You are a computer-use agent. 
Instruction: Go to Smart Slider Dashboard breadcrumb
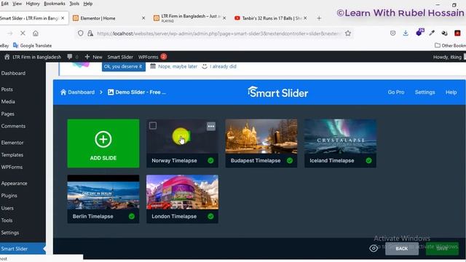[x=78, y=92]
